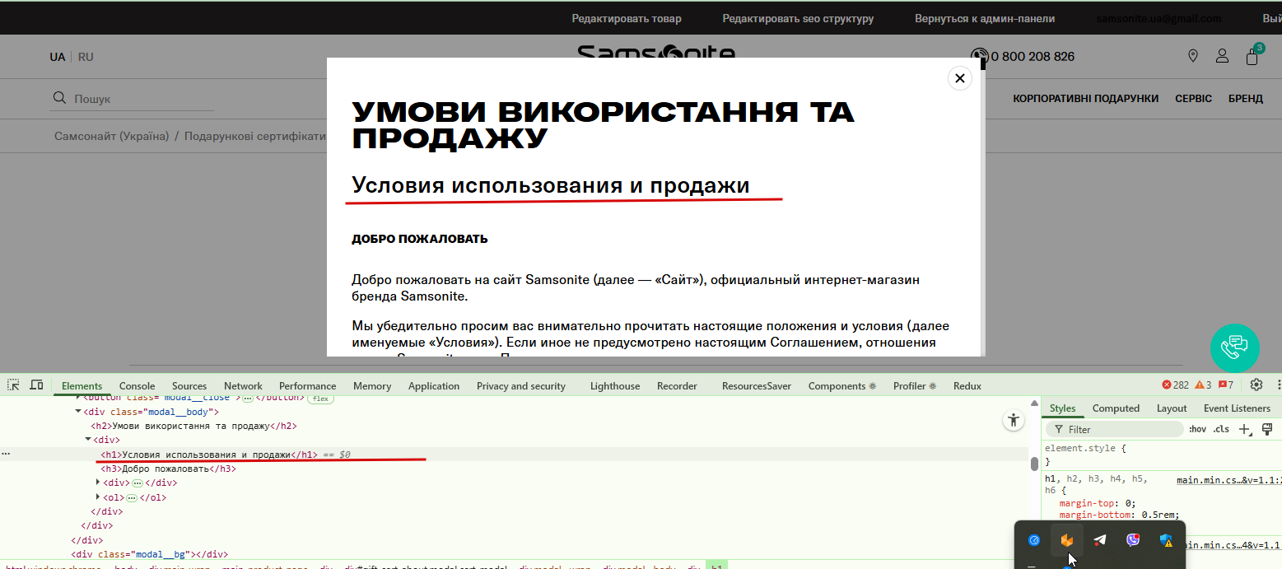Open БРЕНД menu item
The image size is (1282, 569).
coord(1245,98)
